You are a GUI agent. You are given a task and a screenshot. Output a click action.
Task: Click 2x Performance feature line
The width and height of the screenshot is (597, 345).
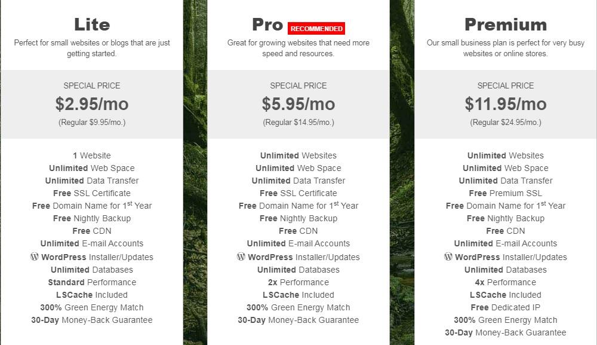coord(298,282)
